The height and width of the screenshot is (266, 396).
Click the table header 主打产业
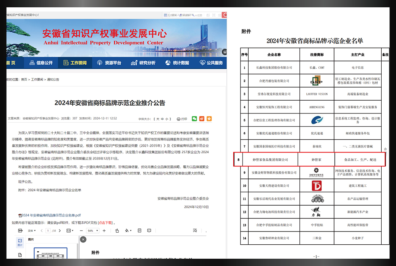coord(358,55)
